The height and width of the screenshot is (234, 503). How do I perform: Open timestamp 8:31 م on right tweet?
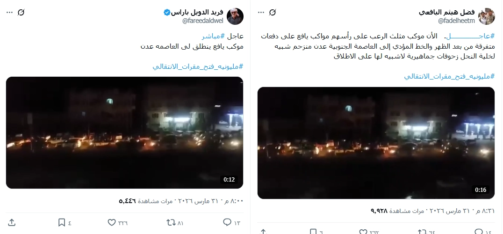tap(484, 211)
